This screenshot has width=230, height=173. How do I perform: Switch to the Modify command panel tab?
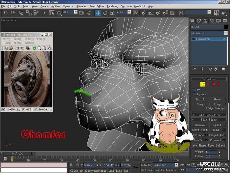tap(199, 21)
